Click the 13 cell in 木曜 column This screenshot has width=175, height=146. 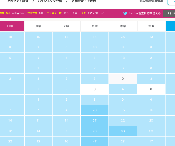coord(123,58)
